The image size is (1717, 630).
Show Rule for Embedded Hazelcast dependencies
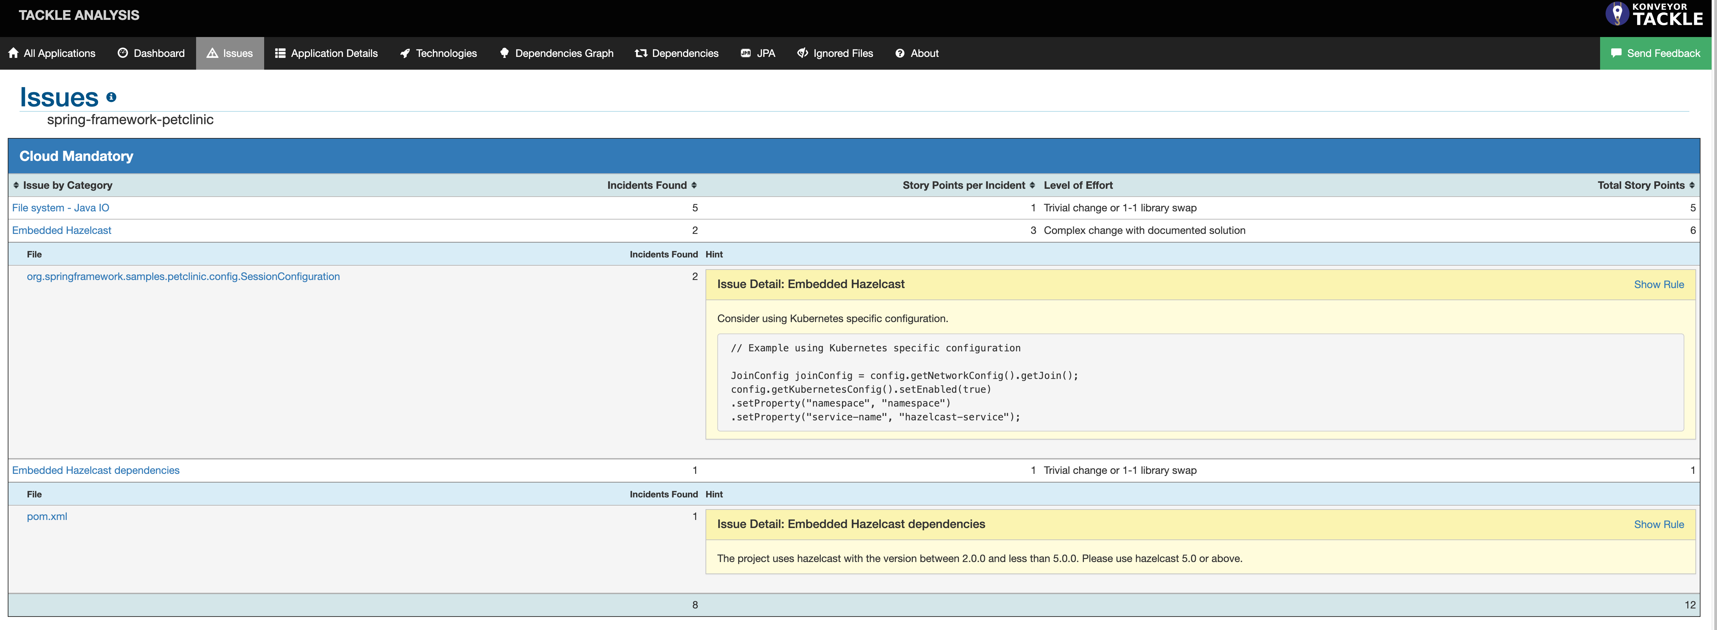1658,525
